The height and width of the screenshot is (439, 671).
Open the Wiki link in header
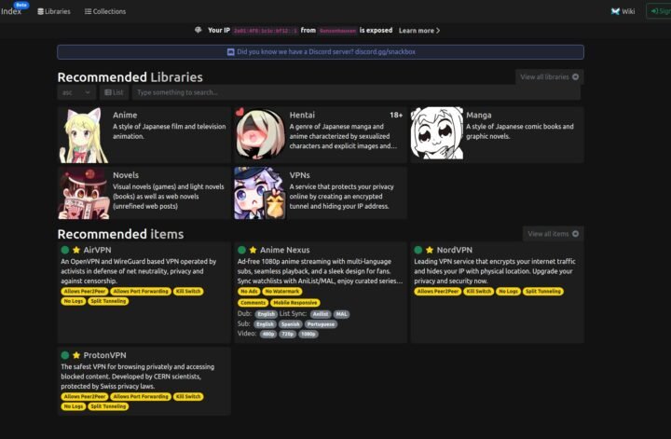pyautogui.click(x=623, y=11)
